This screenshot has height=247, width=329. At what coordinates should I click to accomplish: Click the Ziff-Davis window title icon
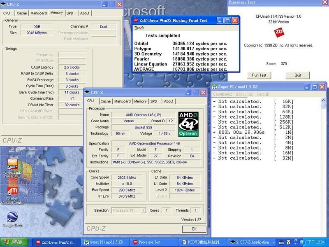click(x=136, y=20)
